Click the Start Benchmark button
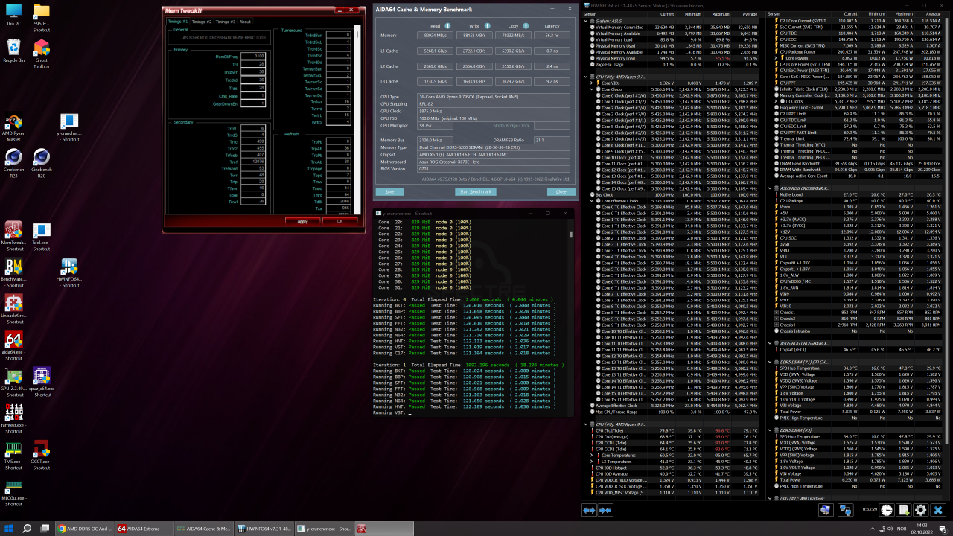 pos(474,191)
